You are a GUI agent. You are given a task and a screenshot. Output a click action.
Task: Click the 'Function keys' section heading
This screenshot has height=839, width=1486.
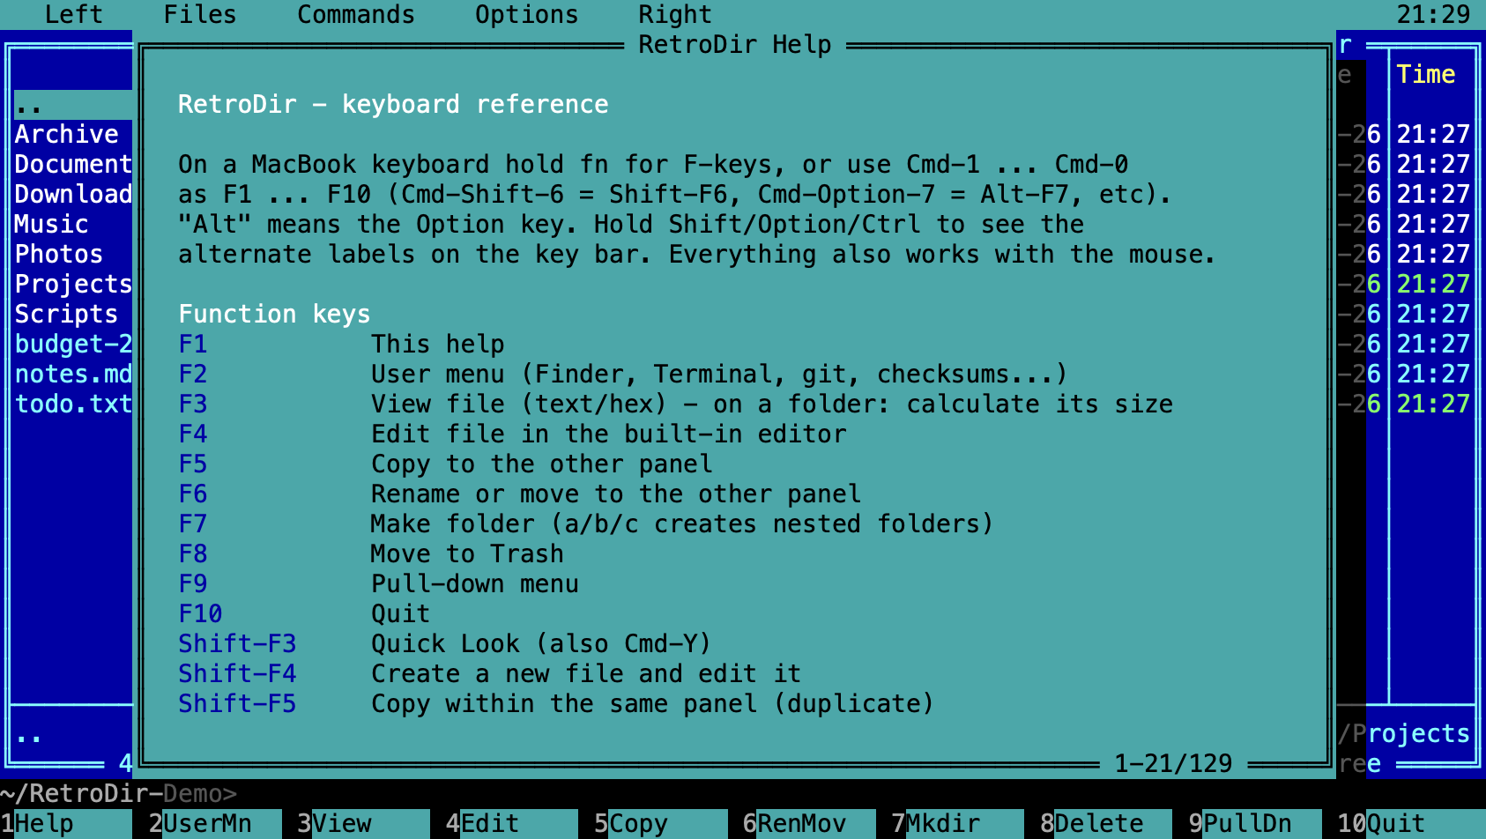click(x=274, y=315)
